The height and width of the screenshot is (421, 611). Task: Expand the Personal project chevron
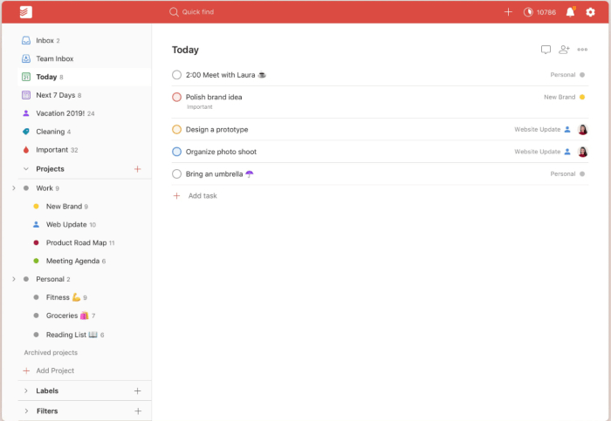pos(14,279)
